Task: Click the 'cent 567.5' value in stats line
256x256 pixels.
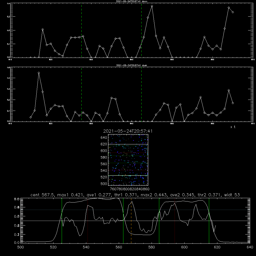Action: tap(42, 195)
